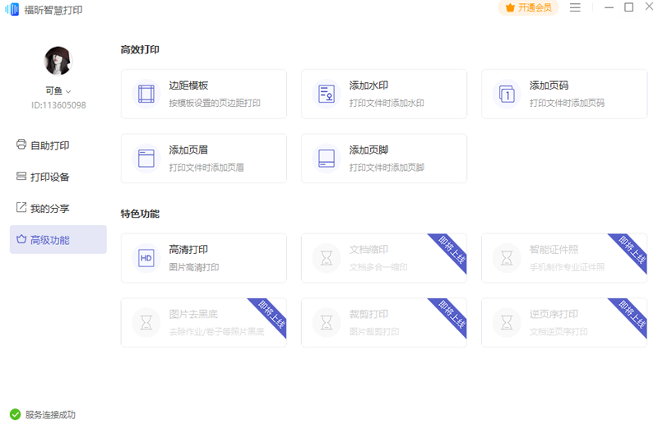Click the 图片高清打印 description
The image size is (658, 438).
(x=194, y=267)
